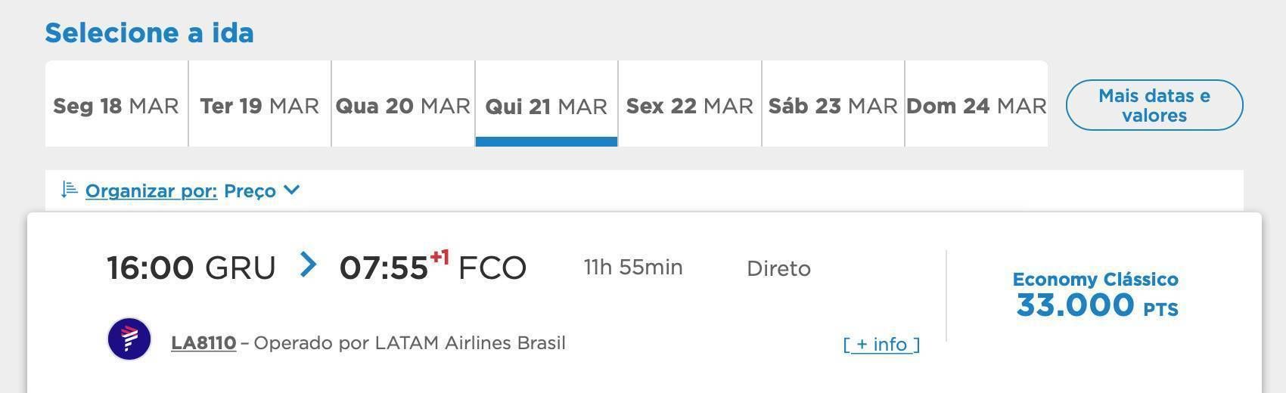Click the sort icon beside Organizar por
The image size is (1286, 393).
[69, 189]
